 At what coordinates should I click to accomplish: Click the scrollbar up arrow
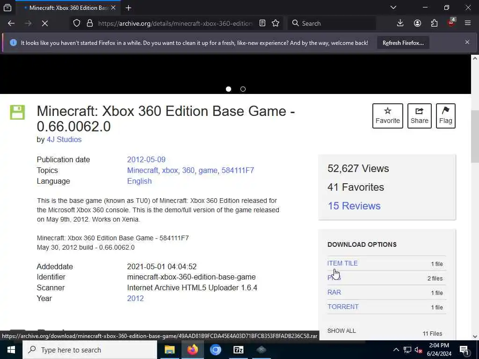tap(475, 58)
